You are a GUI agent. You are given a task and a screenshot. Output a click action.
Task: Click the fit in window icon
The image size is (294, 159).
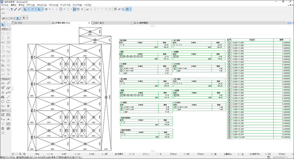pos(24,154)
